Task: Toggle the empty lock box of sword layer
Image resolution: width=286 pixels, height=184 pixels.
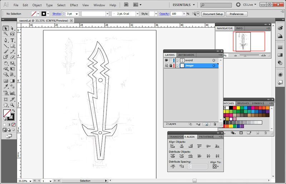Action: (171, 60)
